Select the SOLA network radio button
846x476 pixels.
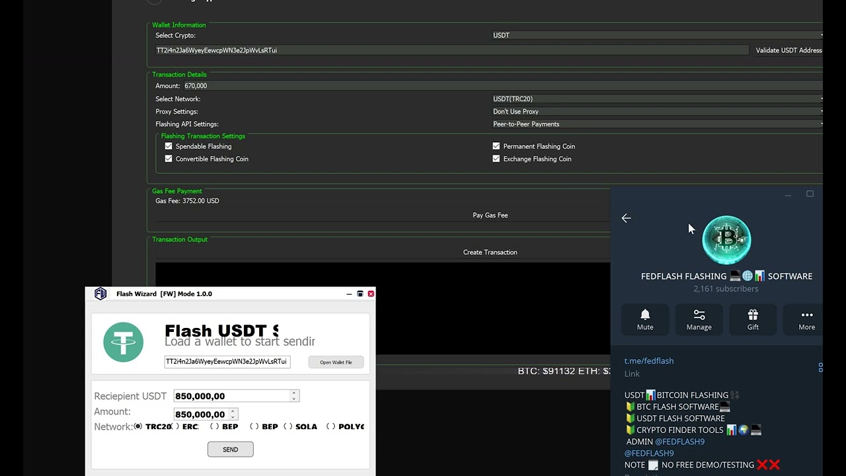pyautogui.click(x=288, y=426)
